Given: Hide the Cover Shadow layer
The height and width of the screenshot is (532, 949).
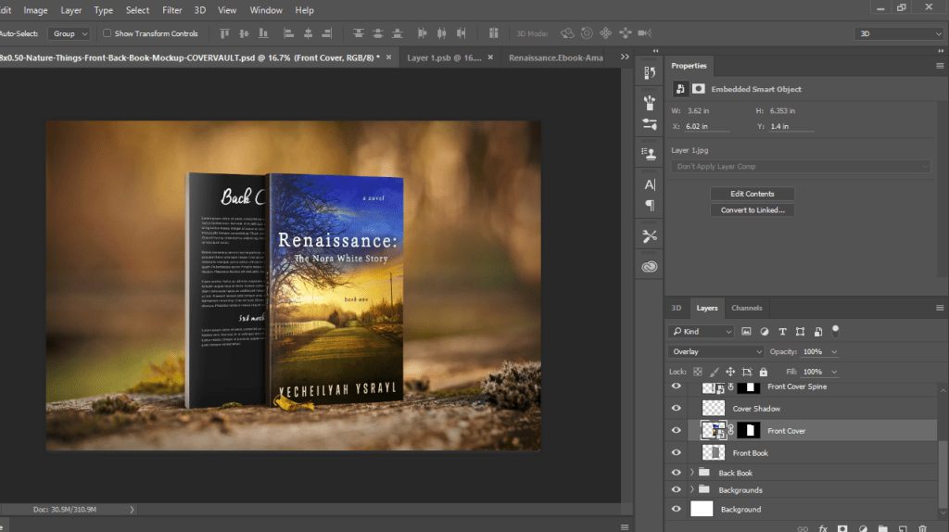Looking at the screenshot, I should (x=676, y=409).
